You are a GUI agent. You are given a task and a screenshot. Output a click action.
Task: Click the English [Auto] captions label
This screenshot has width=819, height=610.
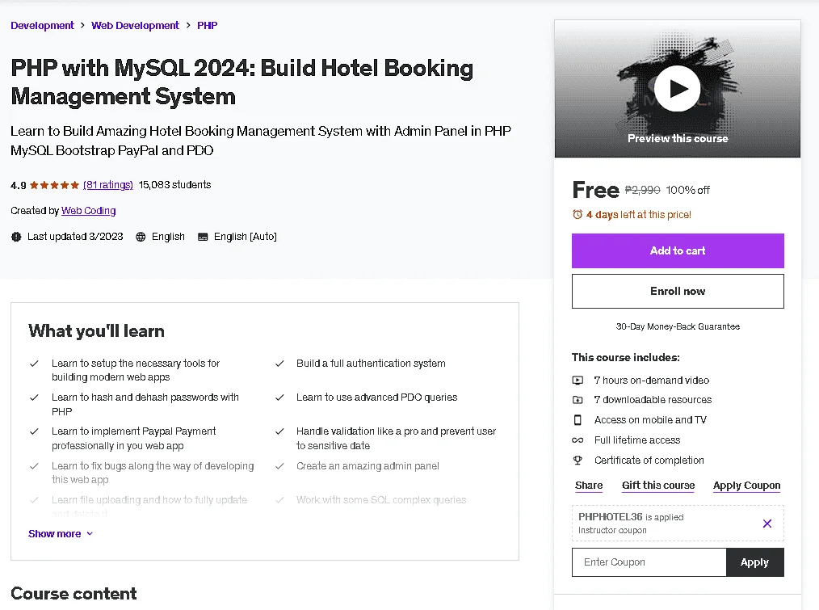click(x=245, y=237)
